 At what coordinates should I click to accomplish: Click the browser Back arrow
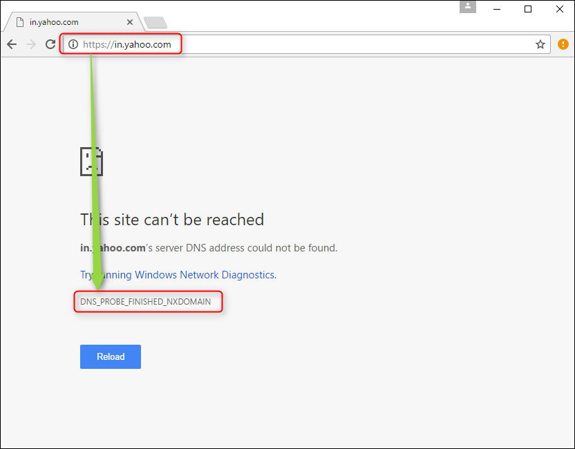point(12,44)
